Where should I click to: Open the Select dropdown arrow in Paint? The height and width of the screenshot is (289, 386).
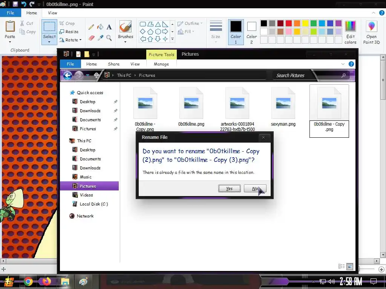[49, 42]
